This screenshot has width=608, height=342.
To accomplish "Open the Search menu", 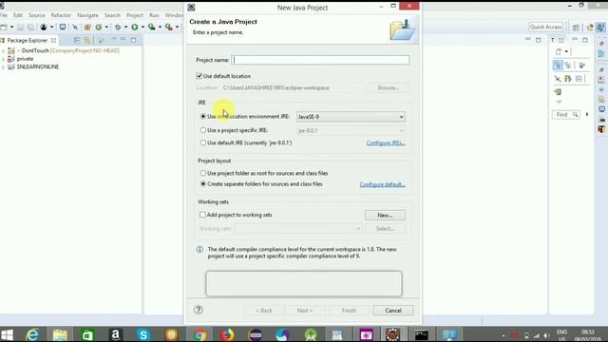I will (x=112, y=15).
